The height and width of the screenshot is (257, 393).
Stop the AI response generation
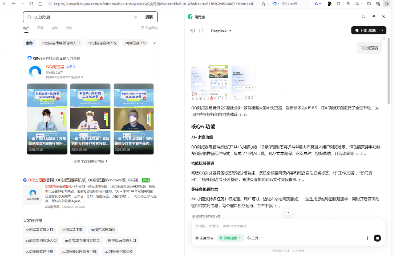click(x=377, y=238)
